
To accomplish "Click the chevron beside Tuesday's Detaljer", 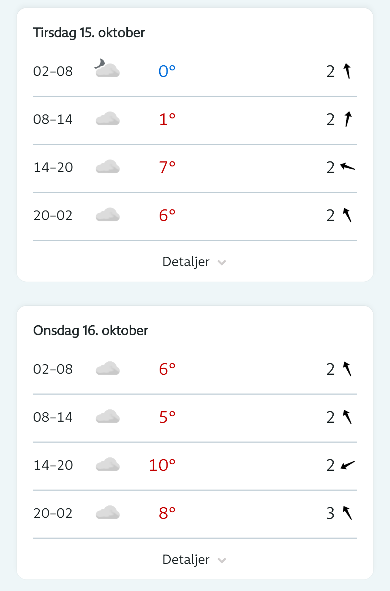I will (x=222, y=262).
